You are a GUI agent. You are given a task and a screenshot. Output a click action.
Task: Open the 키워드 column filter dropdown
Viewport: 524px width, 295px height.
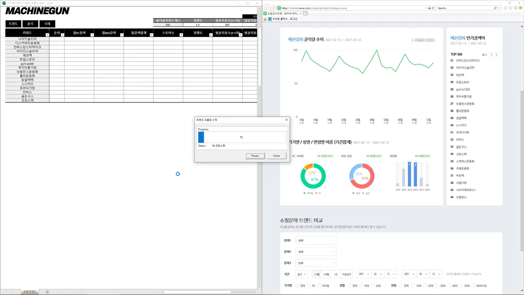point(47,35)
